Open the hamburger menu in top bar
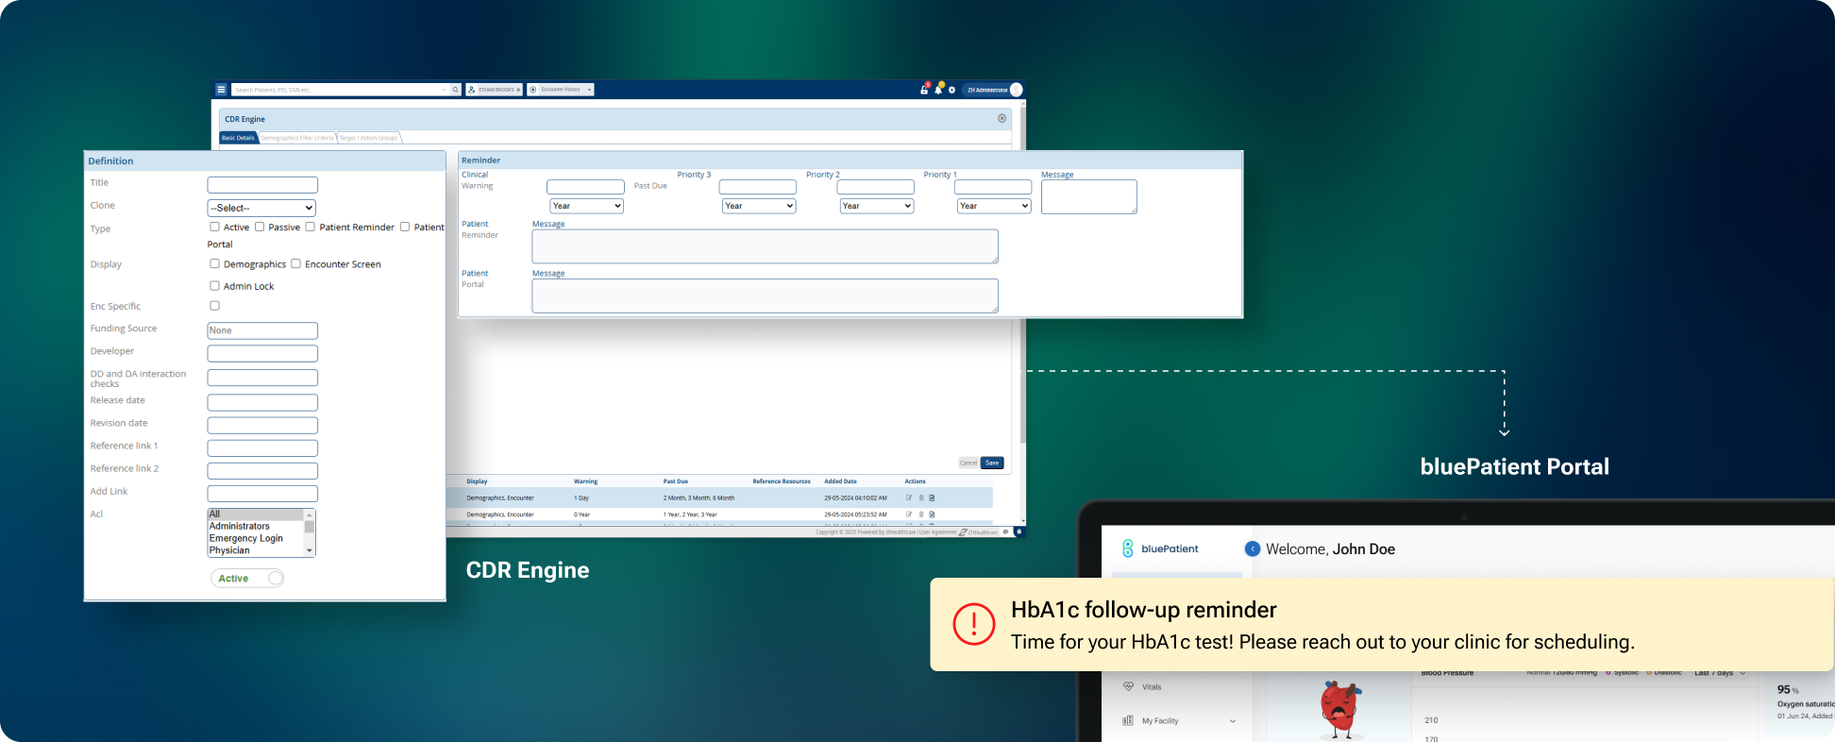The image size is (1835, 742). (221, 90)
